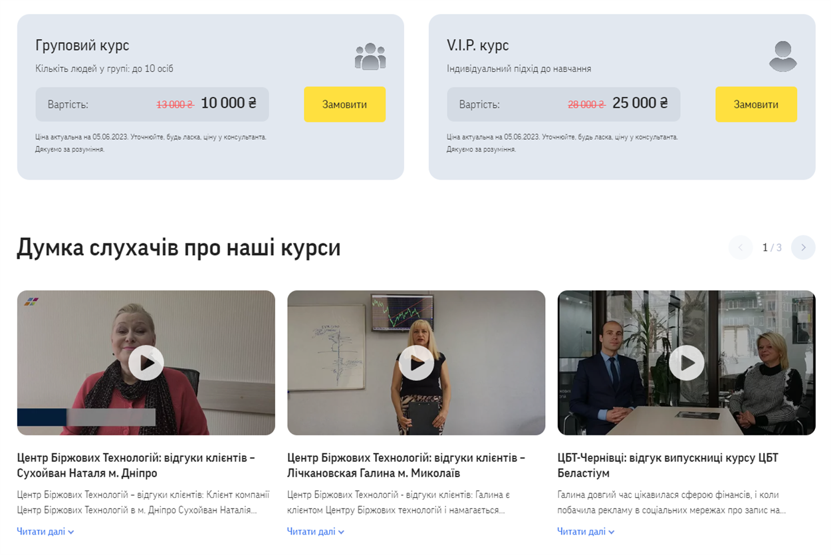Play the Лічкановская Галина review video
This screenshot has width=831, height=555.
tap(416, 363)
